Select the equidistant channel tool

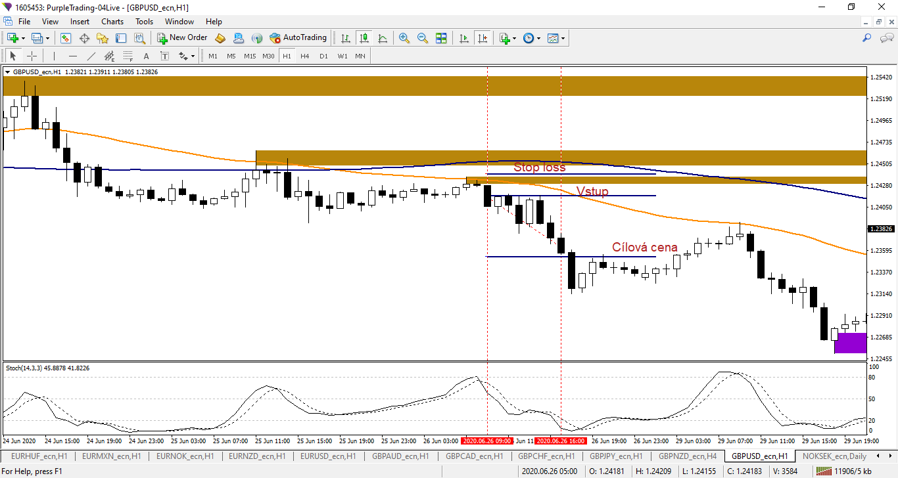(x=109, y=56)
